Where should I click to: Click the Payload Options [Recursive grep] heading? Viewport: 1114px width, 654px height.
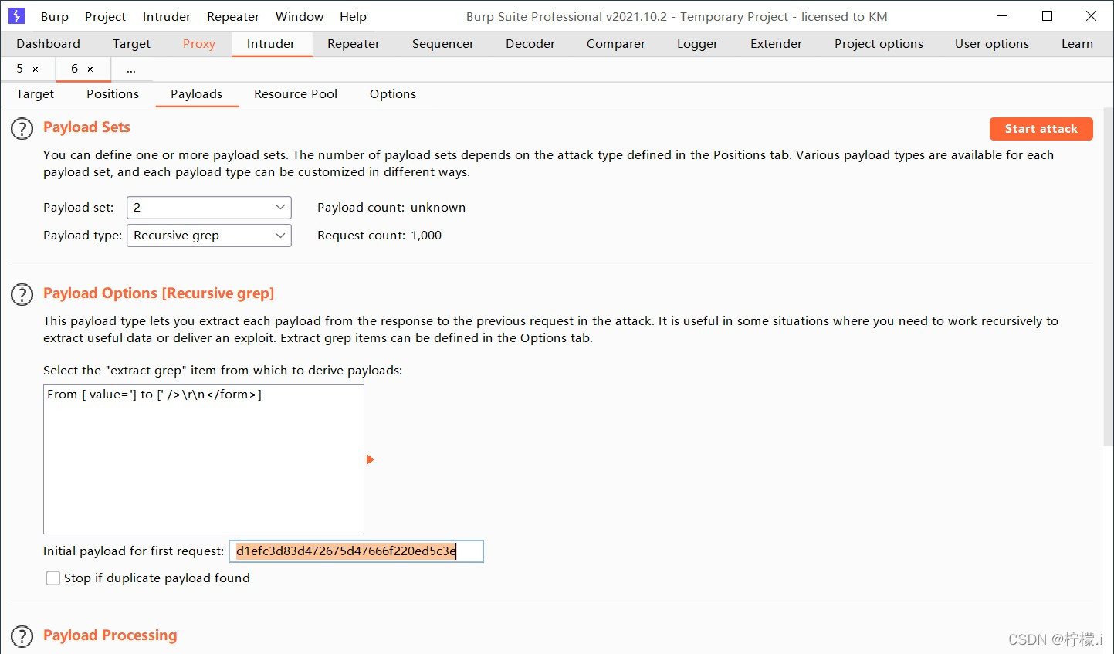(x=158, y=293)
